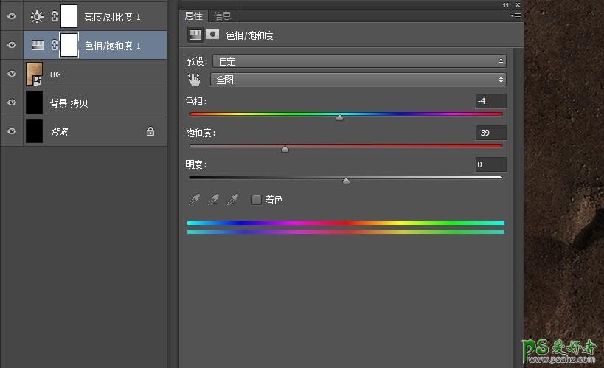This screenshot has height=368, width=604.
Task: Switch to the 属性 tab
Action: click(194, 15)
